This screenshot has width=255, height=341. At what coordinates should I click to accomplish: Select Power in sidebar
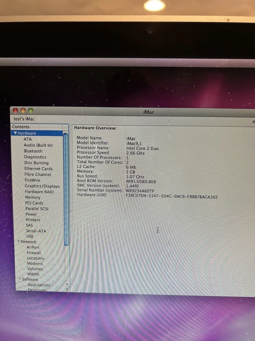pyautogui.click(x=31, y=214)
